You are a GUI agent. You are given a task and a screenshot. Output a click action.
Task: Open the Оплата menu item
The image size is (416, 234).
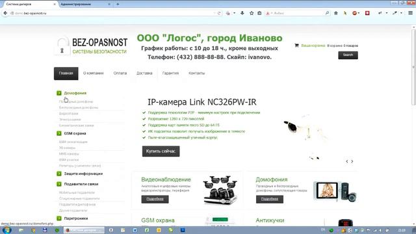[120, 73]
